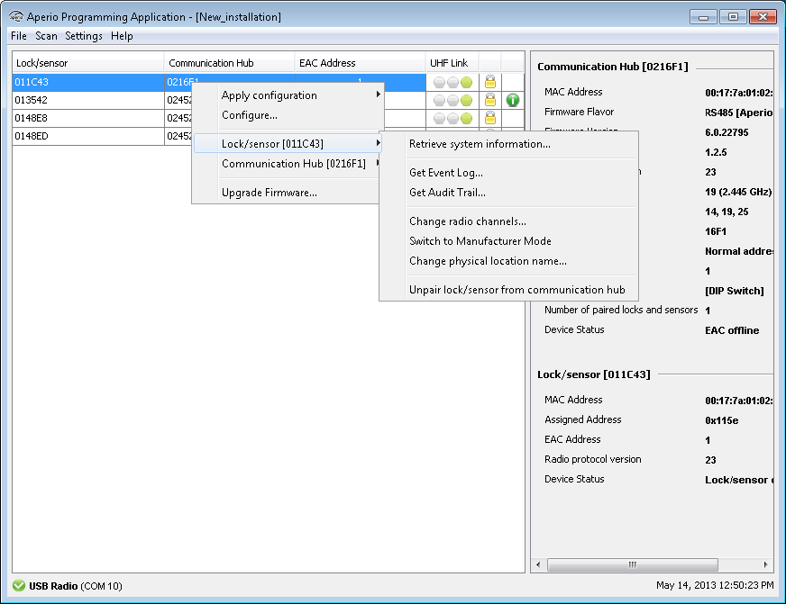Choose Configure... from the context menu
The image size is (786, 604).
(288, 115)
